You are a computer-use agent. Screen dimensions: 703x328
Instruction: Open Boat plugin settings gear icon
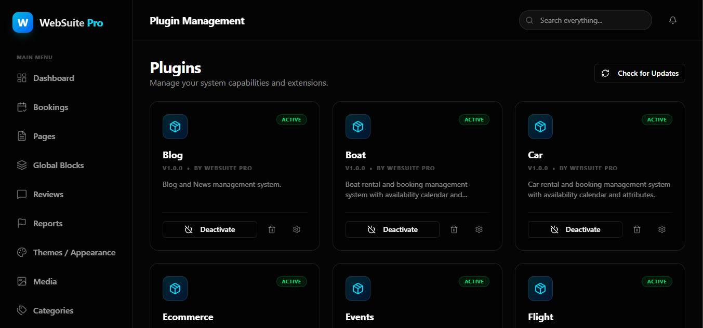point(479,229)
